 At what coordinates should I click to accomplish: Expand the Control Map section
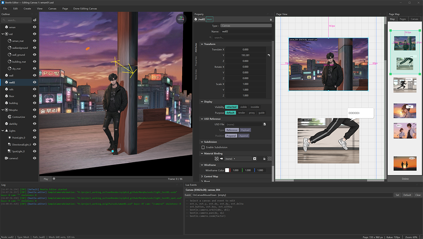point(202,176)
